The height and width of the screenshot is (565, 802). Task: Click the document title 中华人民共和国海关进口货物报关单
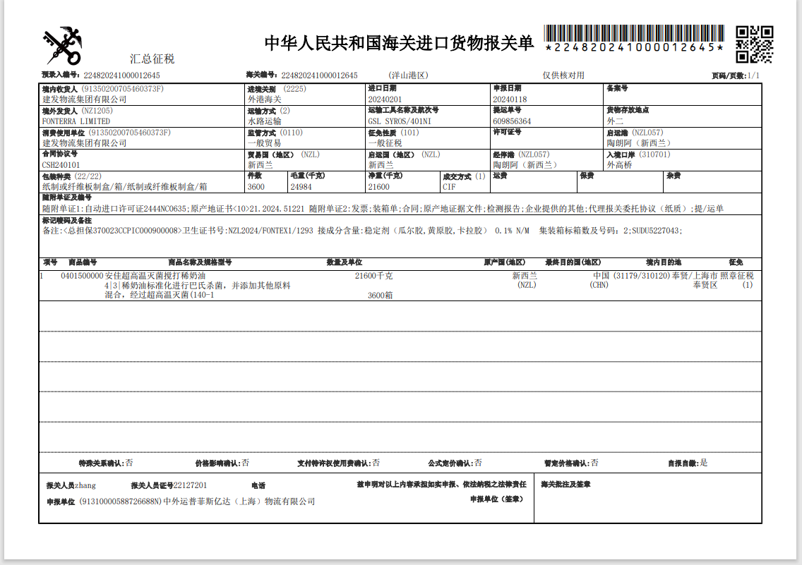(x=399, y=43)
